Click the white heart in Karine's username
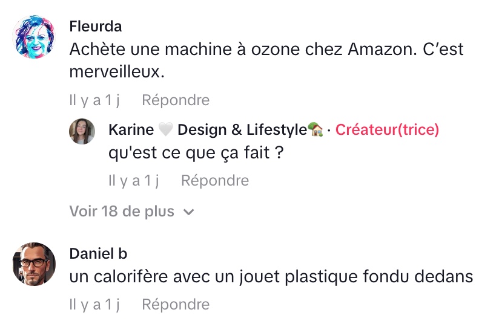The width and height of the screenshot is (499, 324). pyautogui.click(x=166, y=130)
